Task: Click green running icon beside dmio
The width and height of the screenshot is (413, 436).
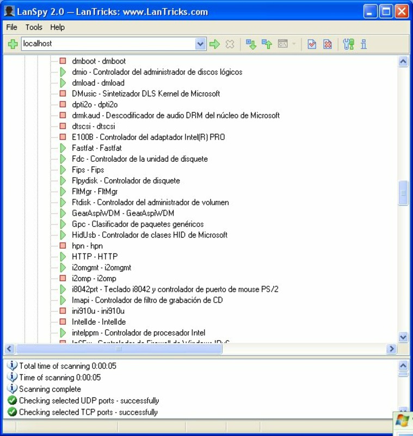Action: tap(63, 72)
